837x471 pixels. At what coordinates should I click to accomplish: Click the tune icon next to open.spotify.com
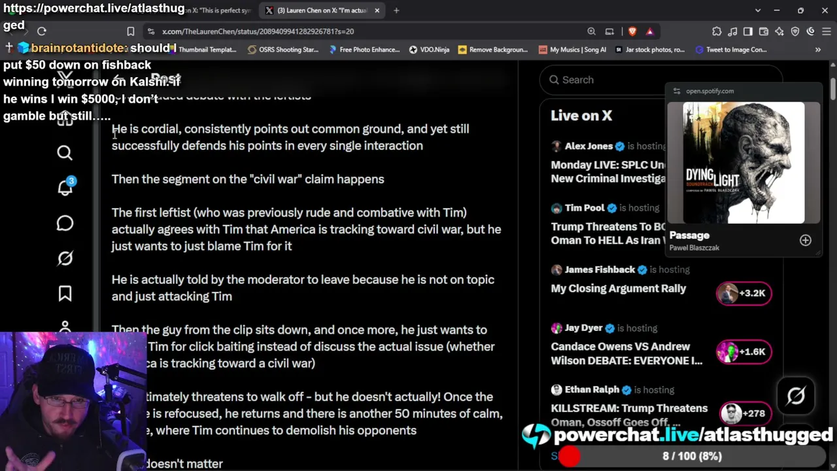tap(676, 91)
